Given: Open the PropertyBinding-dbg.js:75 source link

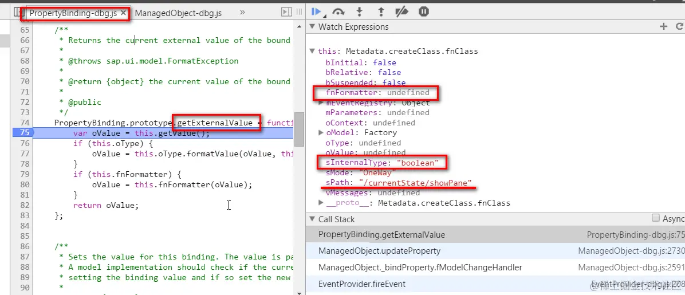Looking at the screenshot, I should tap(636, 235).
